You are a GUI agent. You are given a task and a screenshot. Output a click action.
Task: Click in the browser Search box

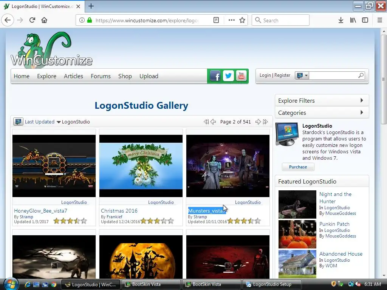(x=281, y=20)
